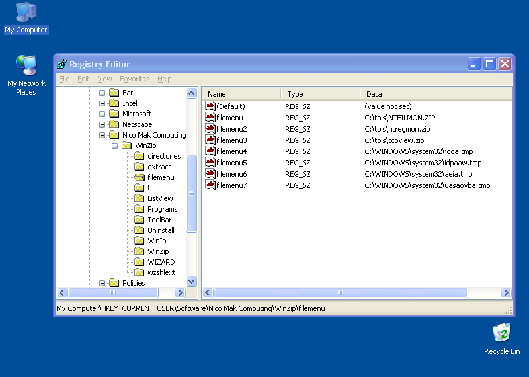Click the directories key folder icon
Viewport: 529px width, 377px height.
pyautogui.click(x=140, y=156)
